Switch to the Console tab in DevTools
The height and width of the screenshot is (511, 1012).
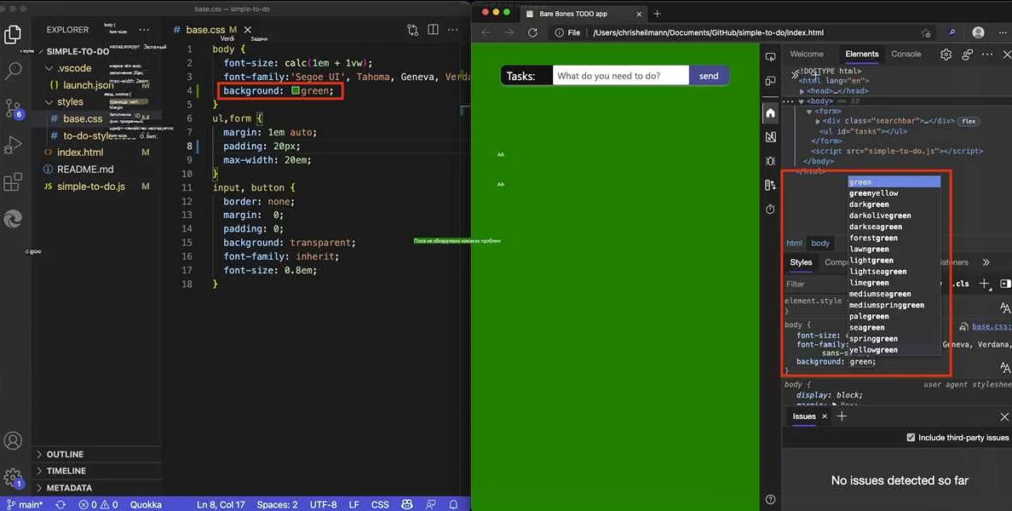(x=906, y=54)
